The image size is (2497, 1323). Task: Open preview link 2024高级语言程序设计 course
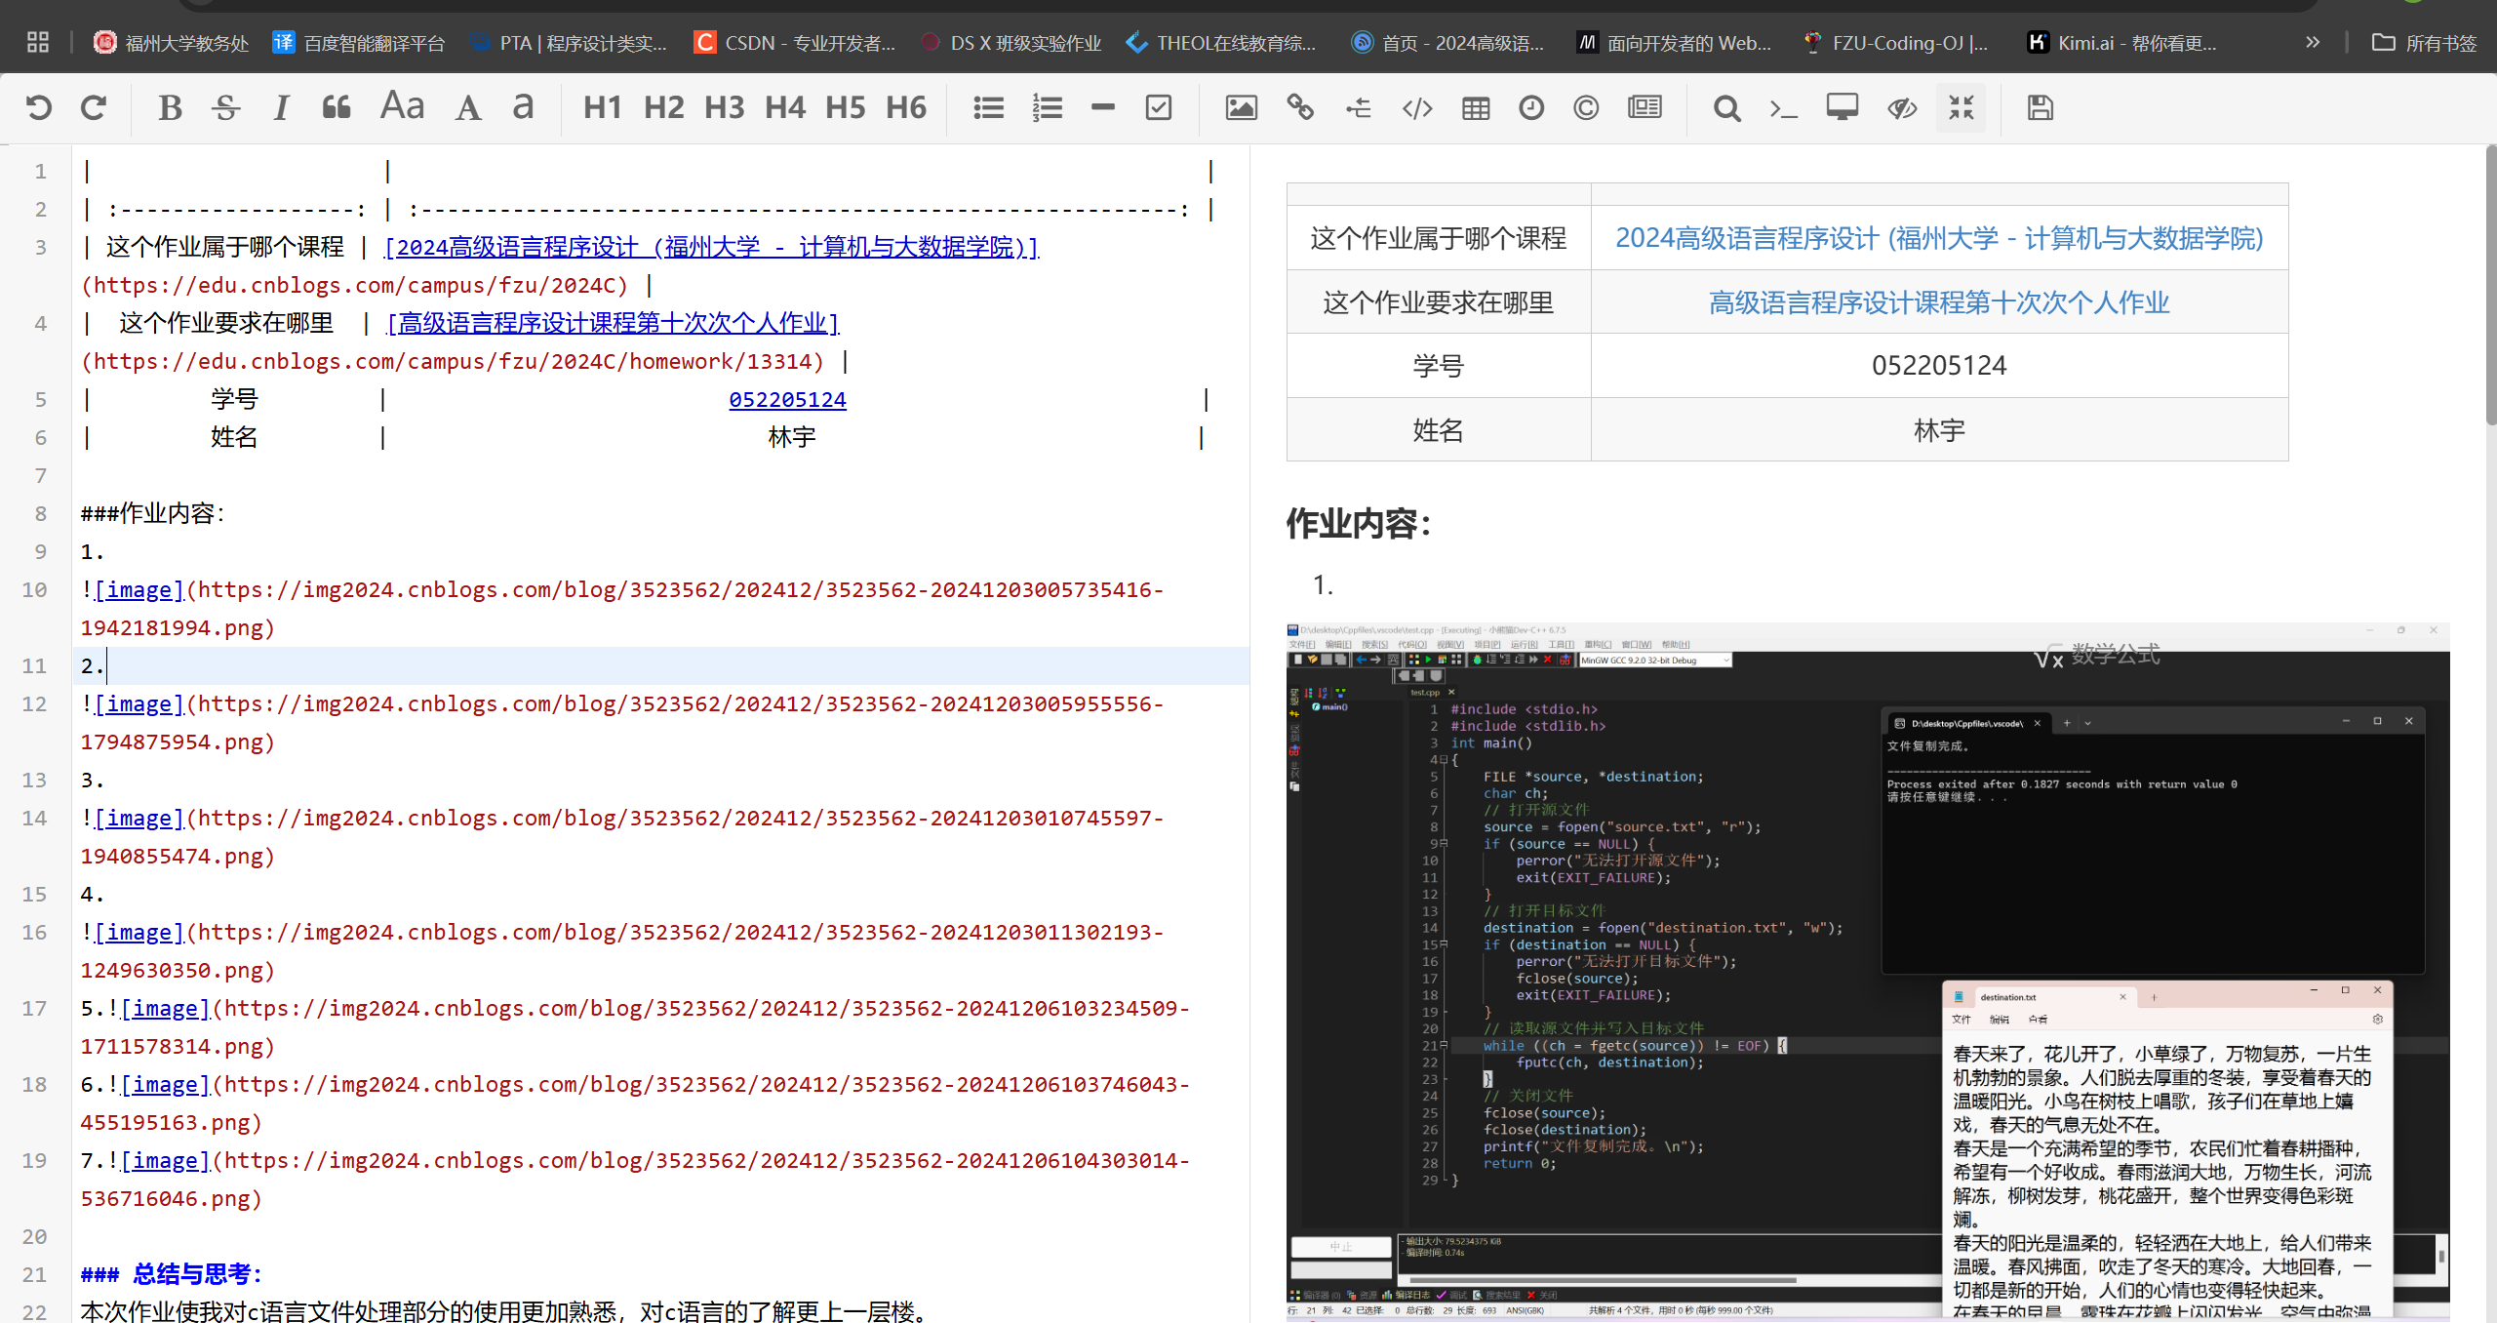click(x=1939, y=238)
